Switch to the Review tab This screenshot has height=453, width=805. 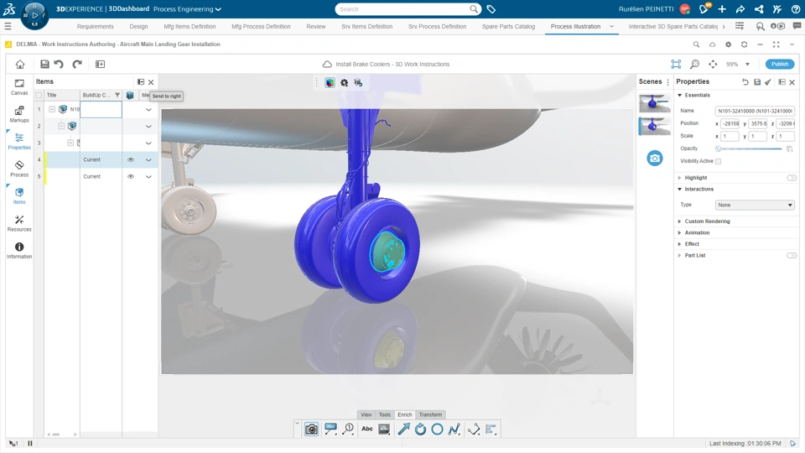[x=316, y=26]
